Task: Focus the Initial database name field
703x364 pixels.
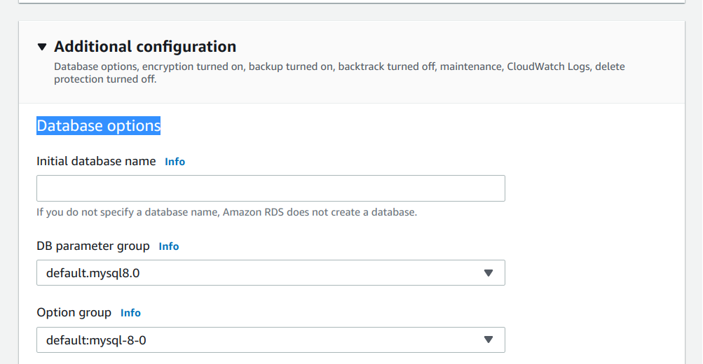Action: click(x=271, y=188)
